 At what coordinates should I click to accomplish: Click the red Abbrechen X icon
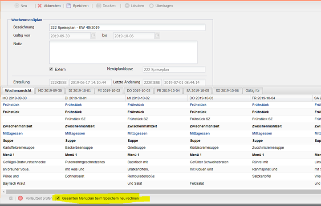(x=40, y=6)
